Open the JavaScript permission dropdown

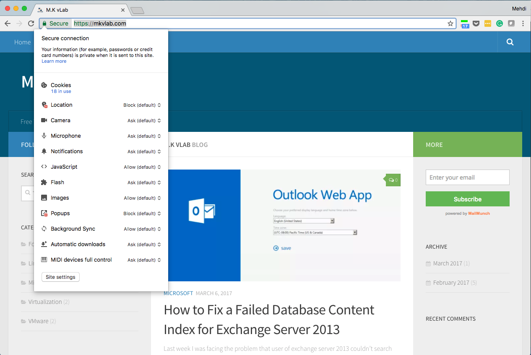click(142, 167)
